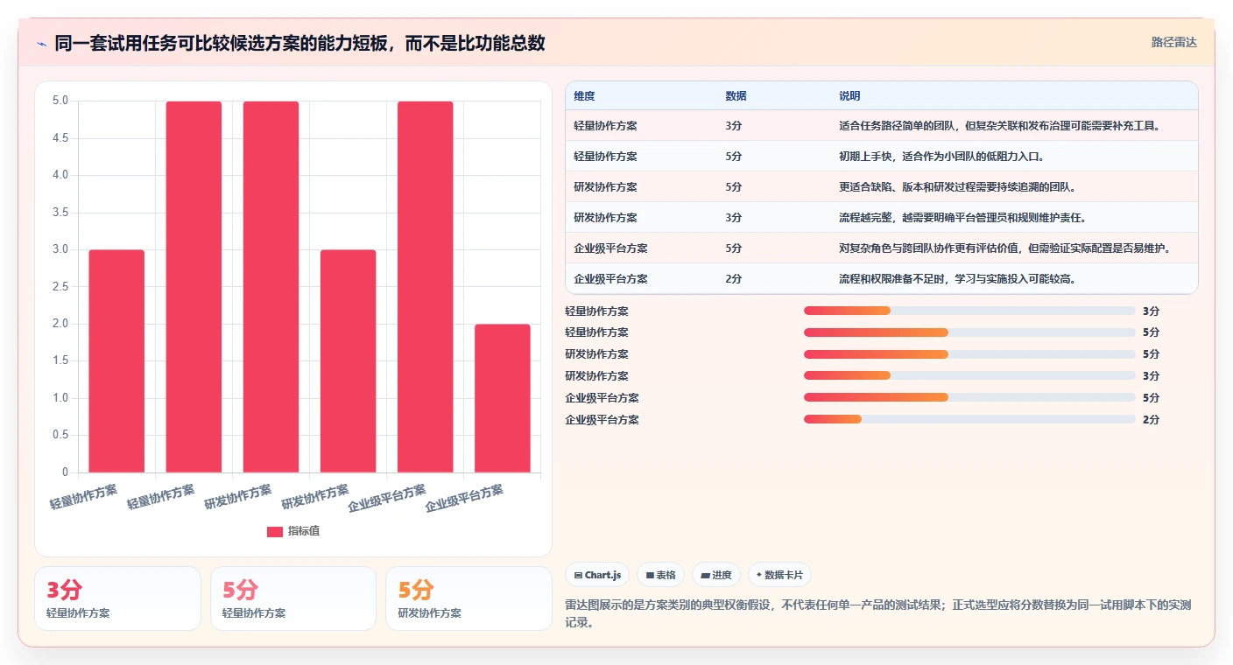
Task: Click the 研发协作方案 chart bar reaching 3.0
Action: click(x=348, y=361)
